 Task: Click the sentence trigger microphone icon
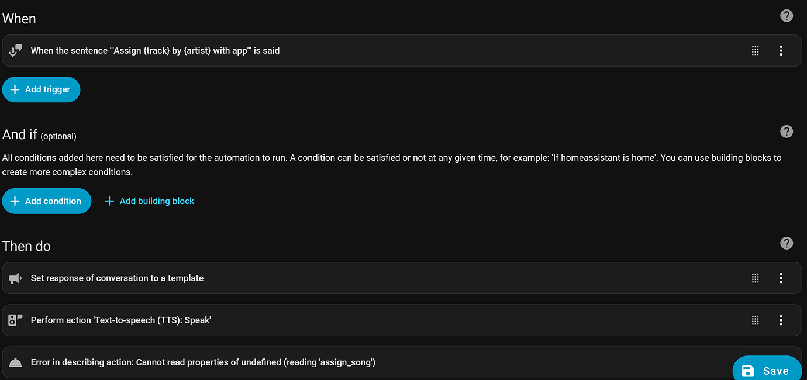pos(15,50)
